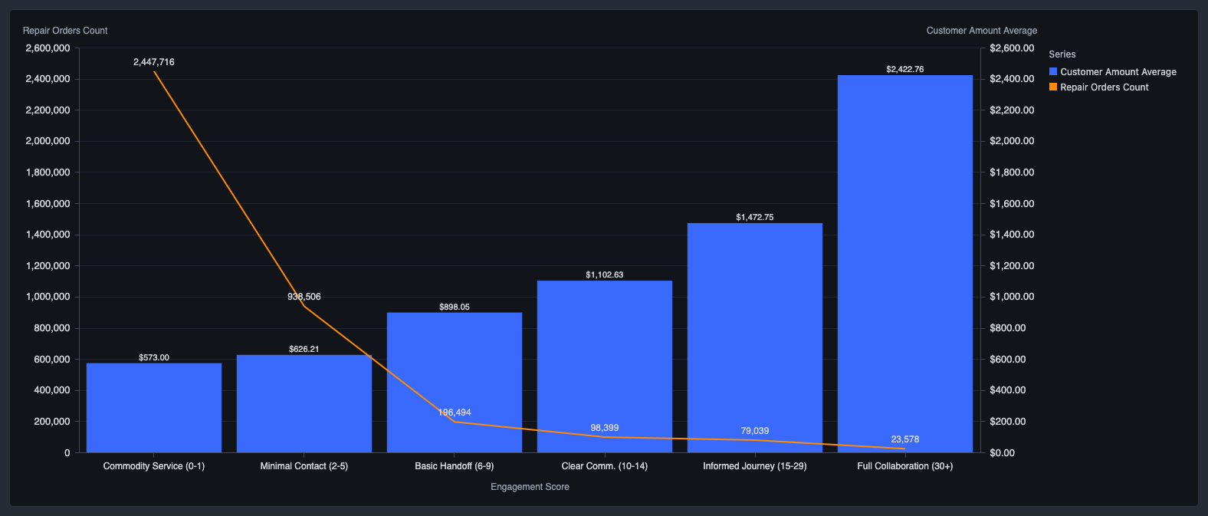Toggle Customer Amount Average series in legend
This screenshot has height=516, width=1208.
(x=1118, y=72)
